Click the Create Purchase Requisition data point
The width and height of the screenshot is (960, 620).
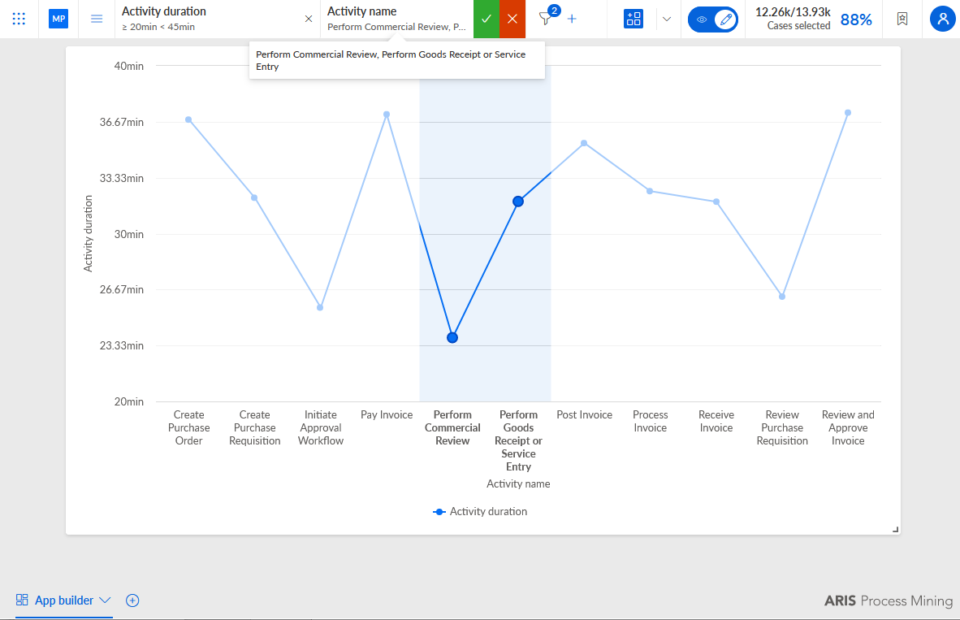click(x=254, y=198)
